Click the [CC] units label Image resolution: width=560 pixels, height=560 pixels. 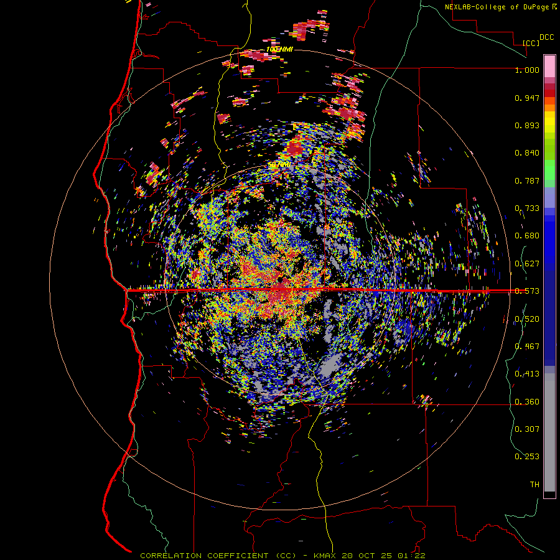pyautogui.click(x=531, y=43)
